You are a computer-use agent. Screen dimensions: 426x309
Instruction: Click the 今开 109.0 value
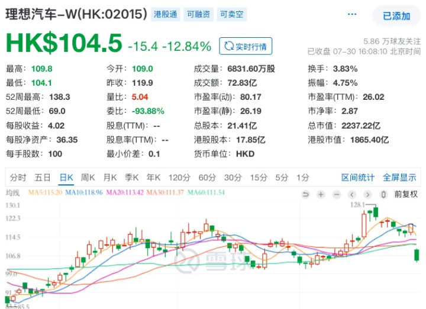[143, 69]
